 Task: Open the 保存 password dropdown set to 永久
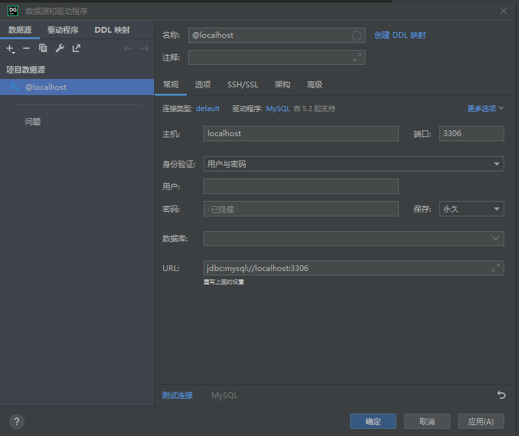(x=471, y=209)
